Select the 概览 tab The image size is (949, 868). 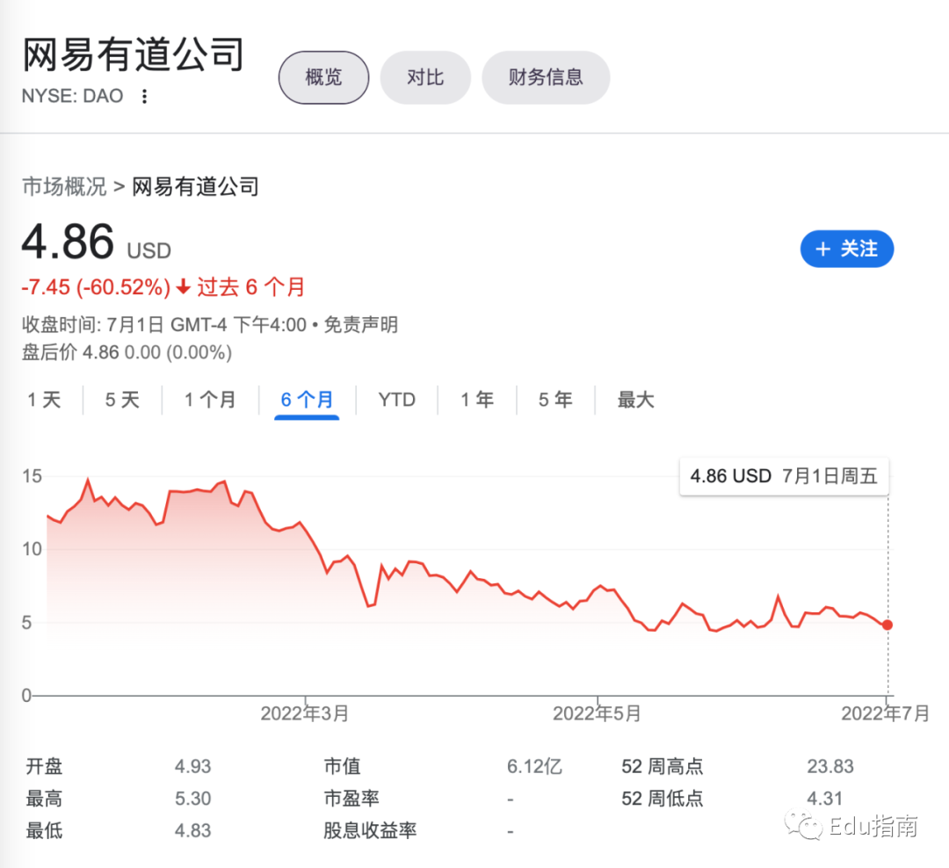click(323, 77)
